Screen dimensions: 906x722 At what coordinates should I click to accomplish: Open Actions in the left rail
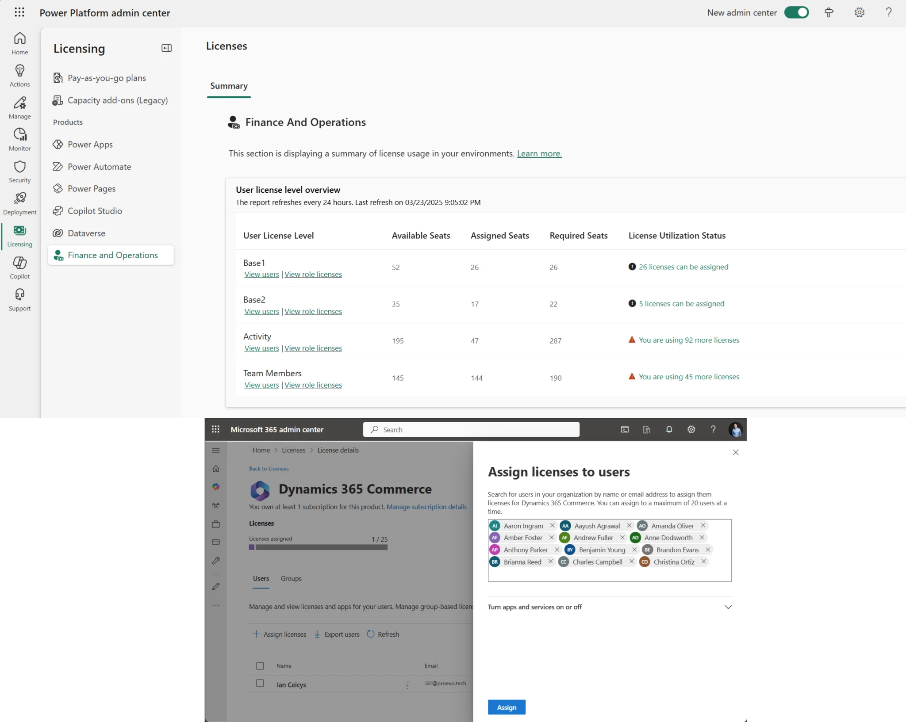point(20,76)
